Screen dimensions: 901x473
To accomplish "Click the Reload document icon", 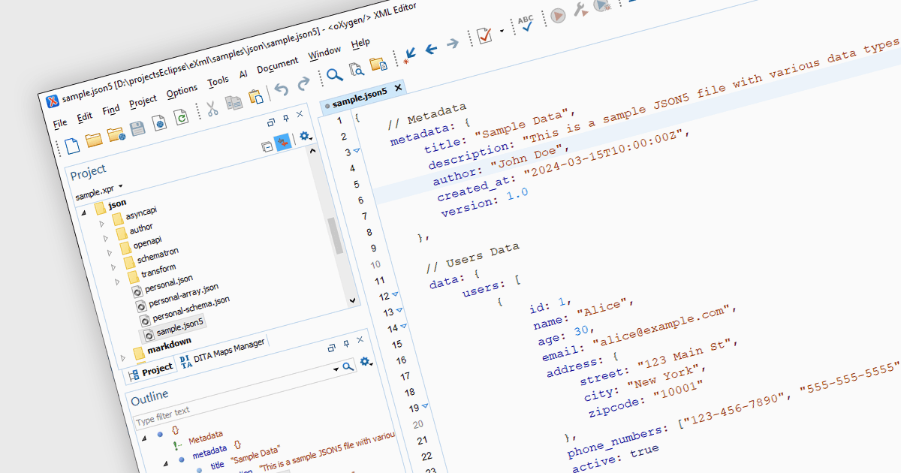I will coord(181,118).
